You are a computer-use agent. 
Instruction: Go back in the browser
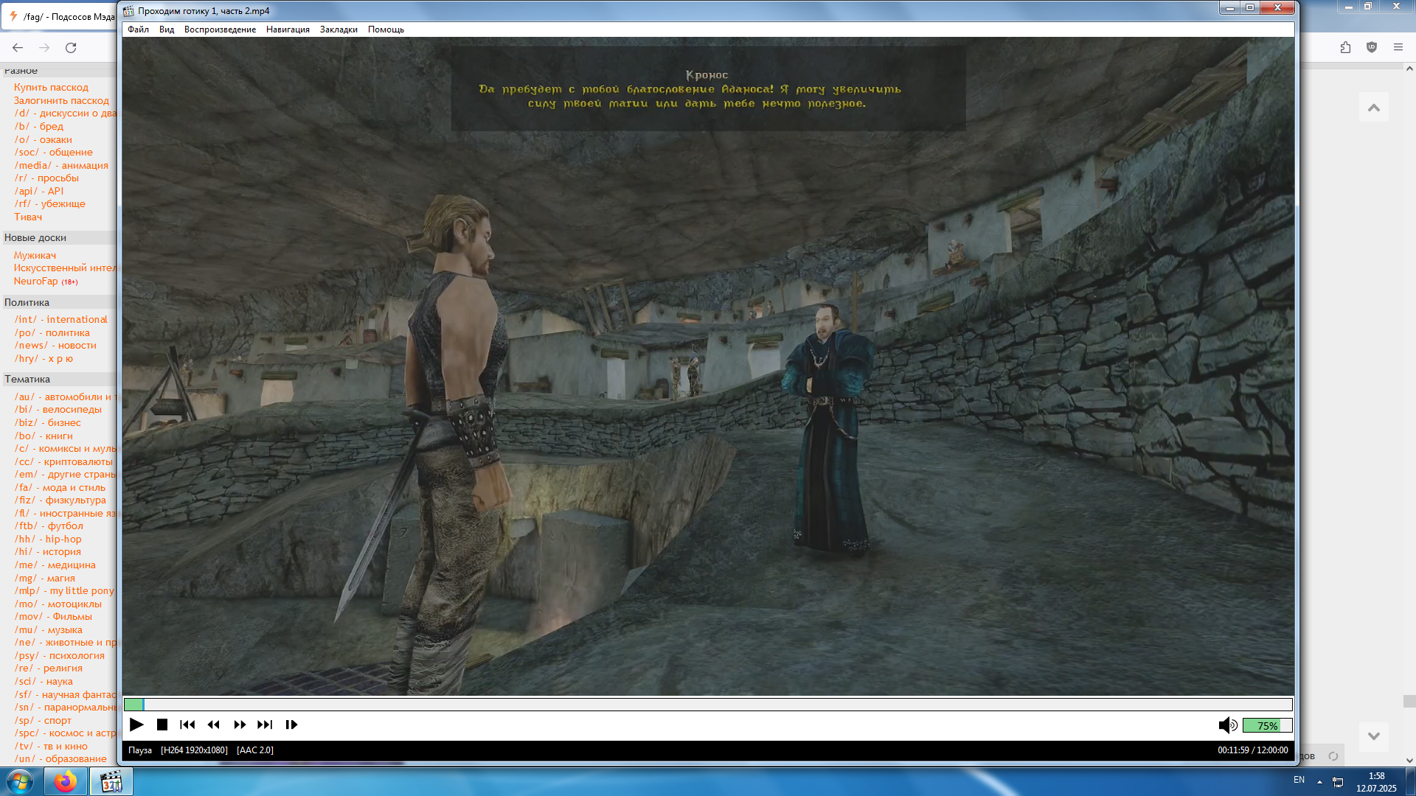(18, 47)
